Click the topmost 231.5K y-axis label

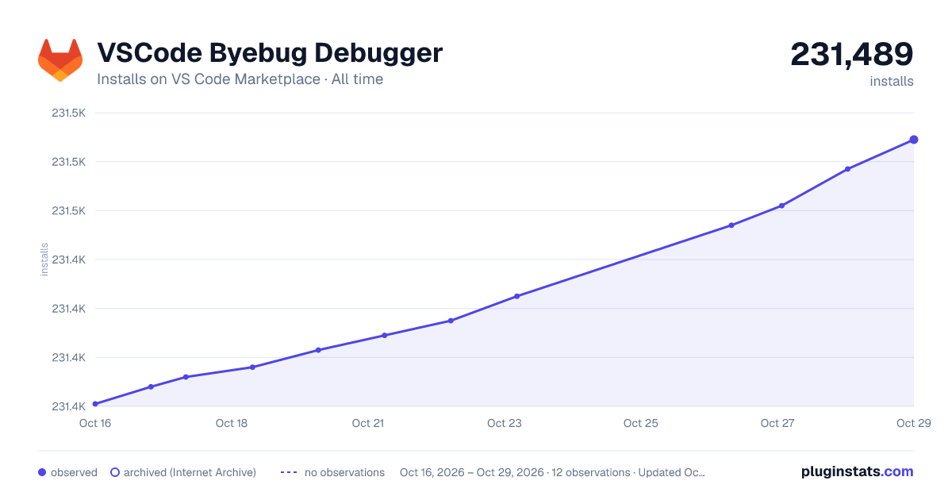68,113
